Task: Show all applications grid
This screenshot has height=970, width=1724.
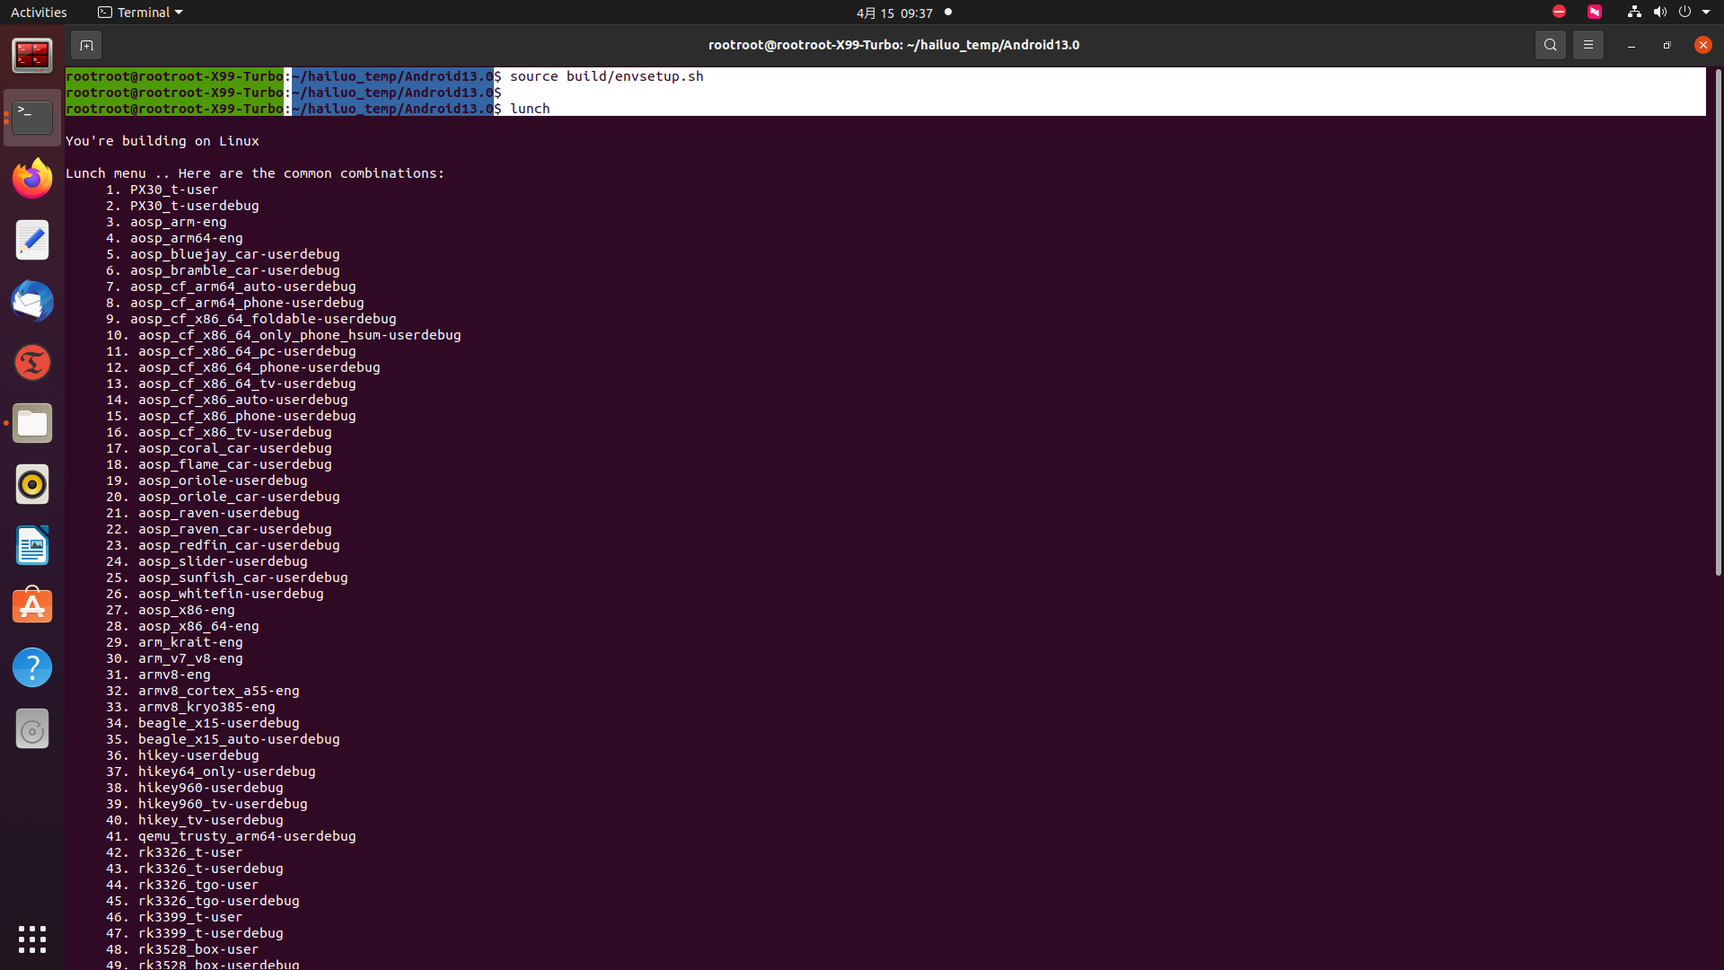Action: tap(32, 939)
